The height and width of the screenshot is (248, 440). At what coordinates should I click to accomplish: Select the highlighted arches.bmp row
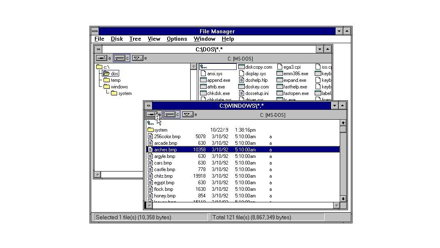pos(243,150)
